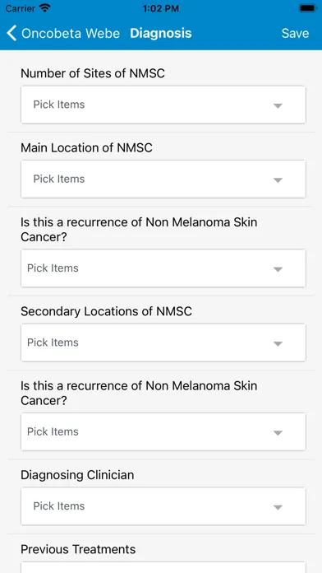322x573 pixels.
Task: Open the Previous Treatments field
Action: point(163,567)
